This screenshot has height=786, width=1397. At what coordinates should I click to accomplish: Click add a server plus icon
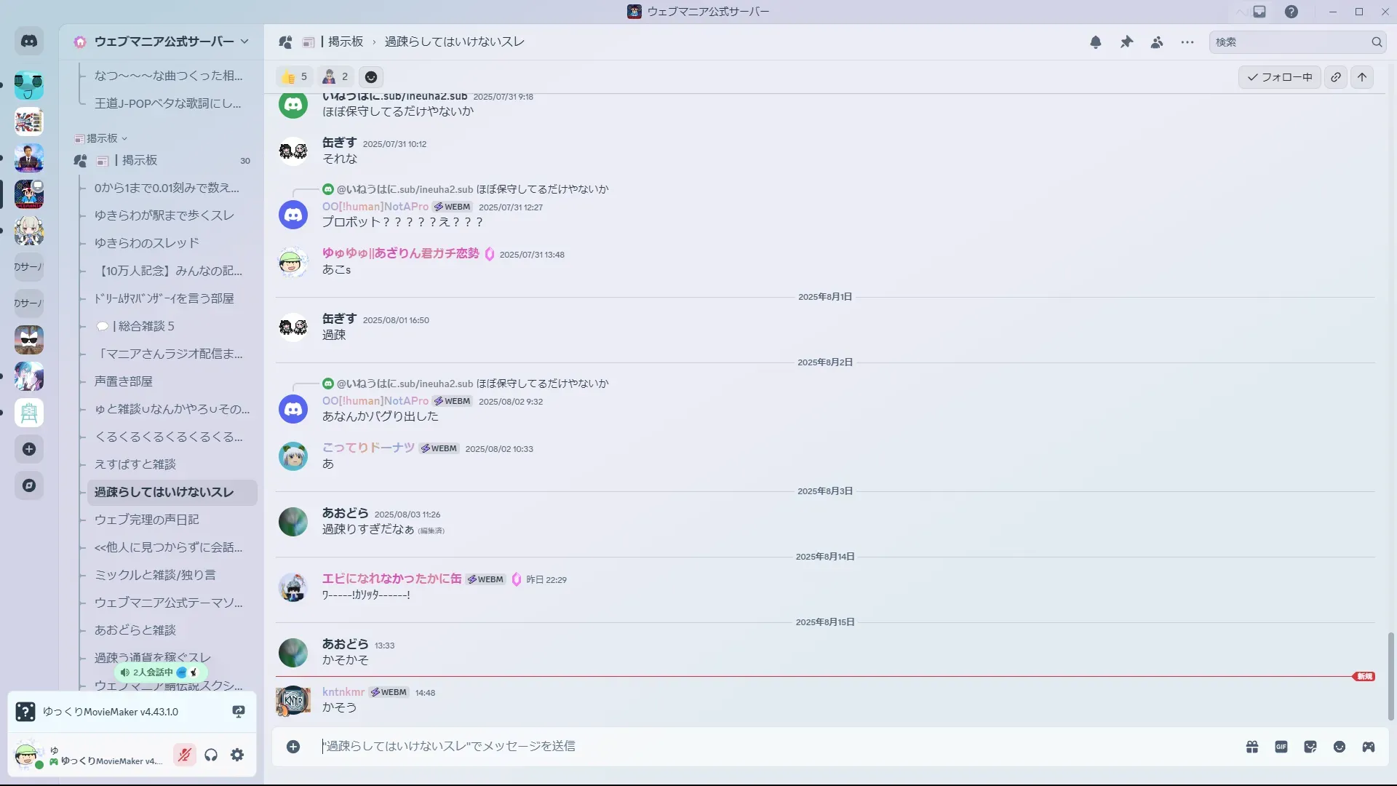(x=29, y=449)
